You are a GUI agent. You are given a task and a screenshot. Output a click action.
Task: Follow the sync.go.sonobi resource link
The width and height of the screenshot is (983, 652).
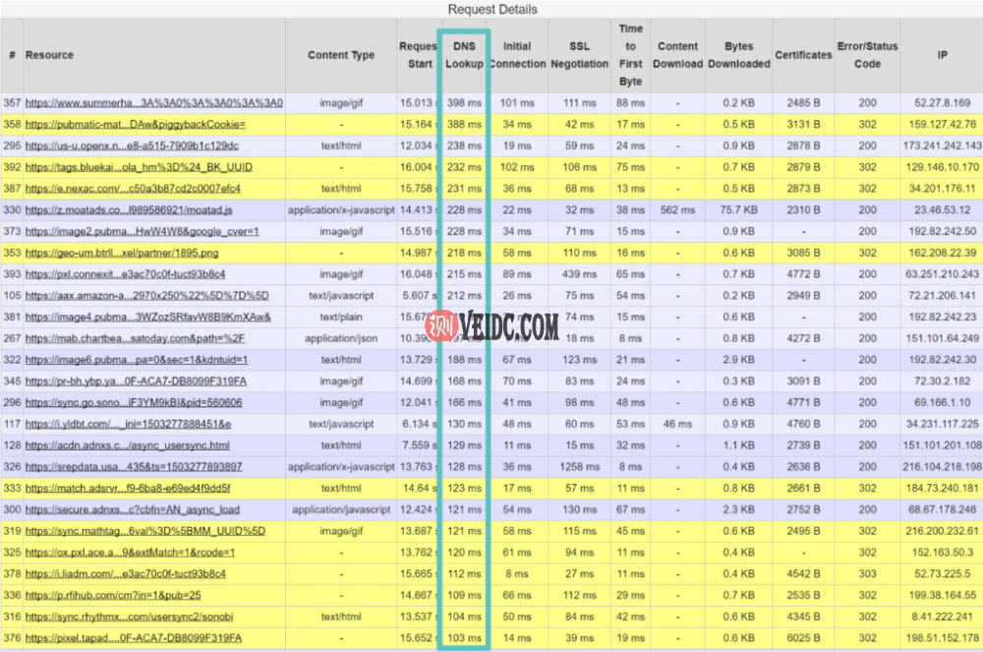(x=134, y=402)
